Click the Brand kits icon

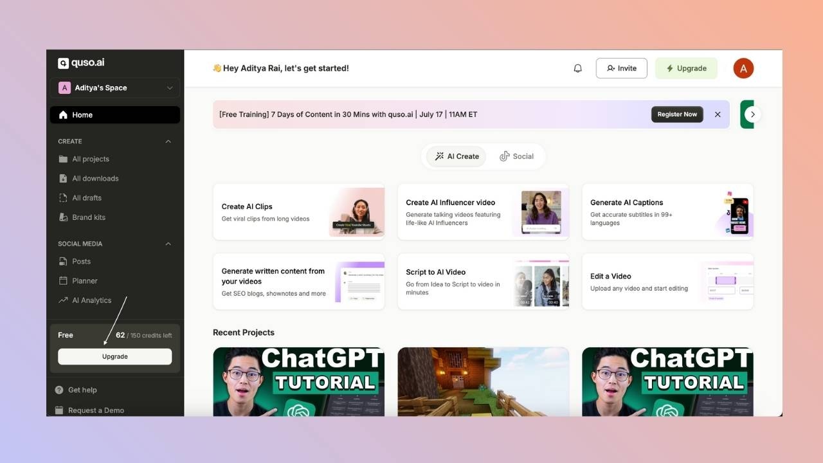tap(63, 217)
